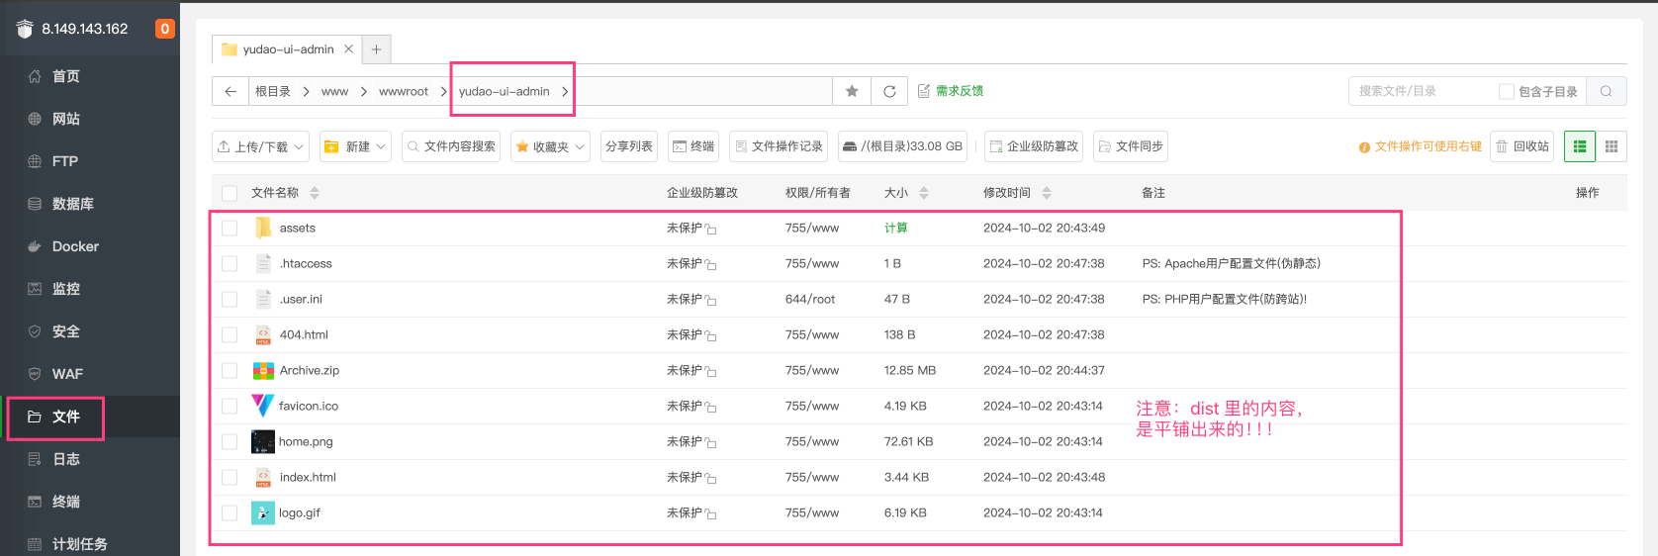The width and height of the screenshot is (1658, 556).
Task: Open the Upload/Download dropdown
Action: (261, 146)
